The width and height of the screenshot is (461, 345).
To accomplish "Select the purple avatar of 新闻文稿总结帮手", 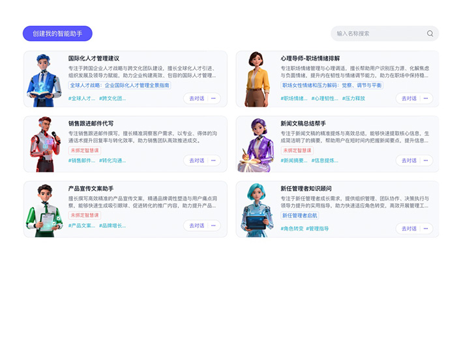I will (256, 145).
